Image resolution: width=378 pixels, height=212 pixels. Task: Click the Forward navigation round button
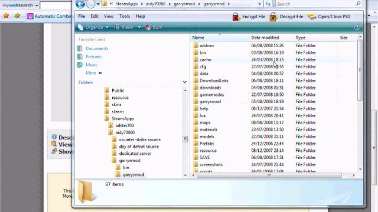coord(90,4)
